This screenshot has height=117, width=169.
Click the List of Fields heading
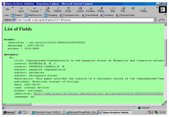18,29
